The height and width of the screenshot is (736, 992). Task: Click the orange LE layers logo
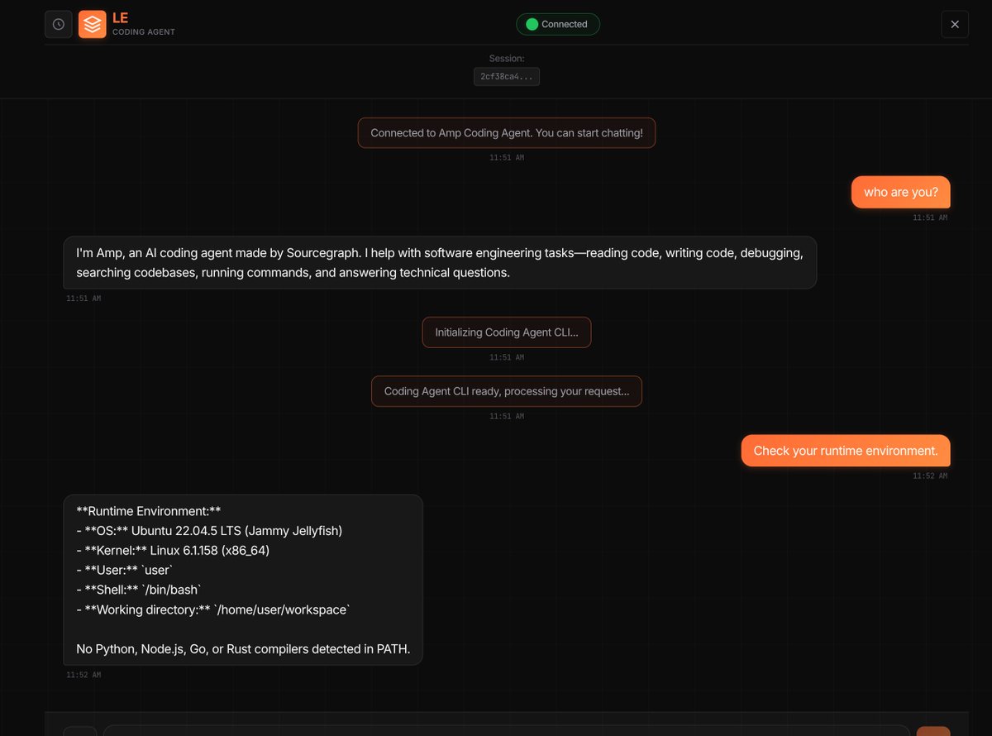93,24
